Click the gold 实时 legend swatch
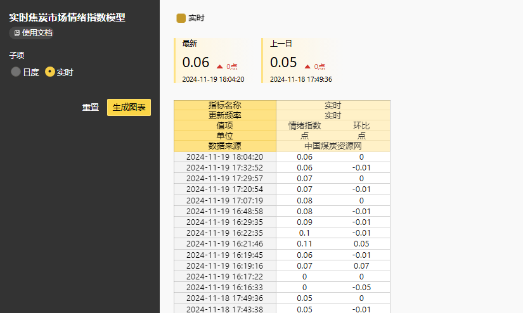This screenshot has width=523, height=313. click(181, 18)
